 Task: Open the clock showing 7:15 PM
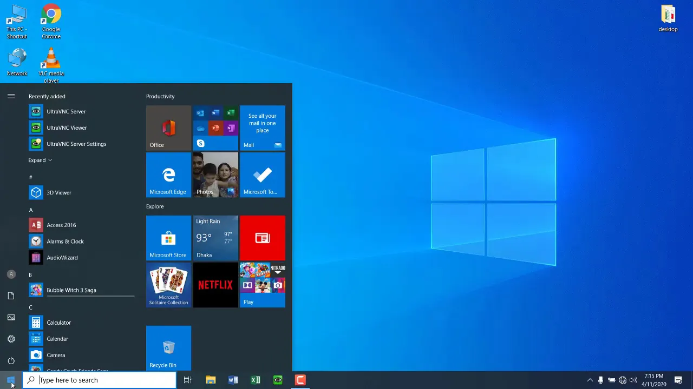tap(653, 380)
